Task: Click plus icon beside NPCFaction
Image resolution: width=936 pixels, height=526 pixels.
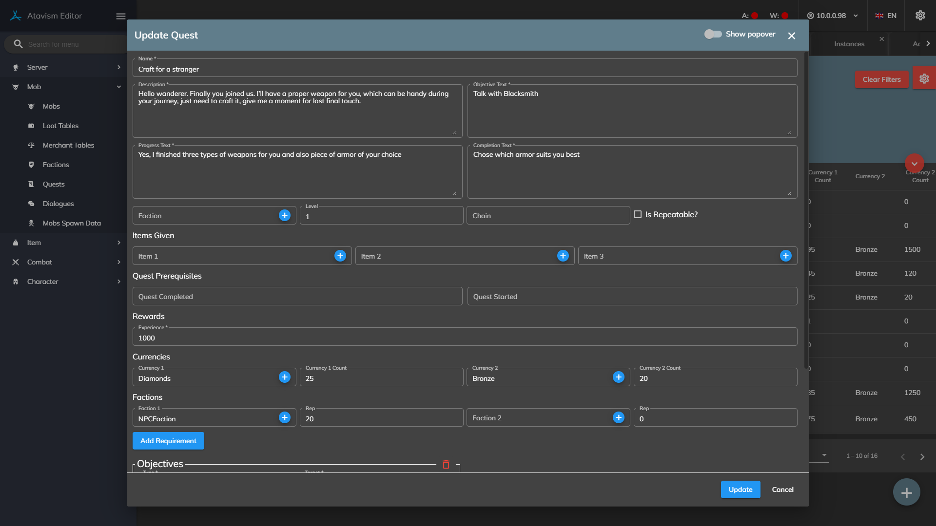Action: pos(285,417)
